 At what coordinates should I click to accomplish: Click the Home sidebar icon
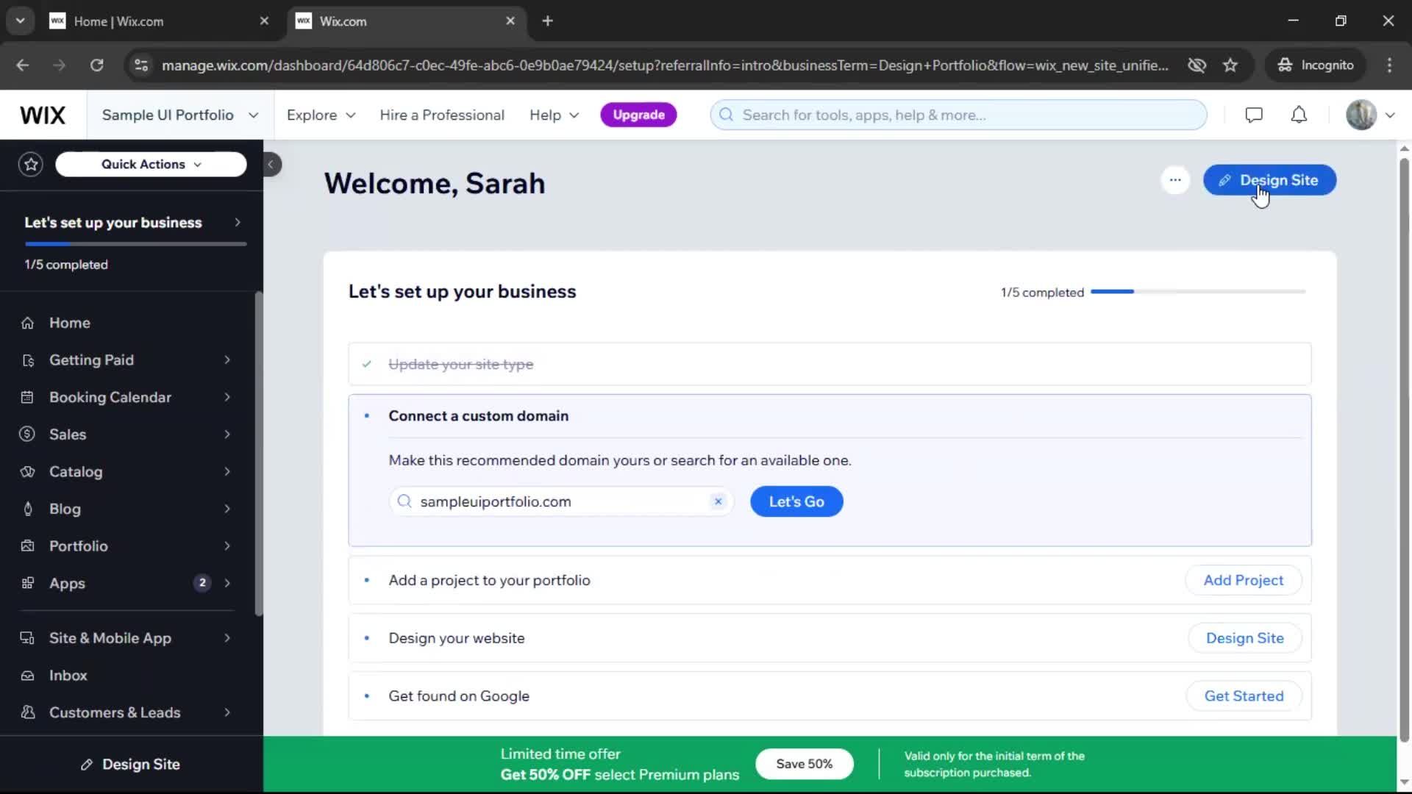coord(27,323)
